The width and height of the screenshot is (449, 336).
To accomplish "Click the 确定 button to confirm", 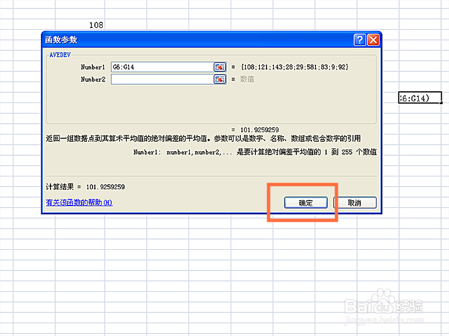I will 305,203.
